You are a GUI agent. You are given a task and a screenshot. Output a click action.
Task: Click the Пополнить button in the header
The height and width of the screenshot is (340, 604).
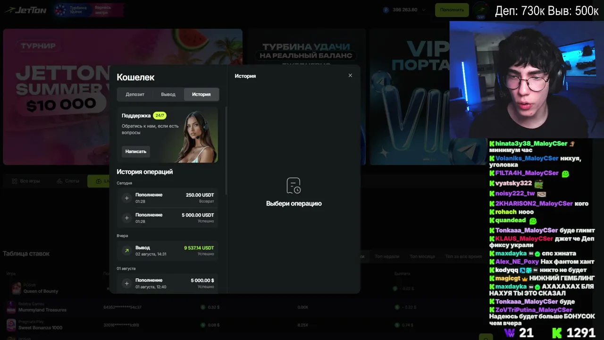(x=452, y=10)
